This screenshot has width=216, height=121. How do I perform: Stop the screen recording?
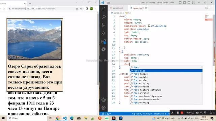(x=182, y=113)
